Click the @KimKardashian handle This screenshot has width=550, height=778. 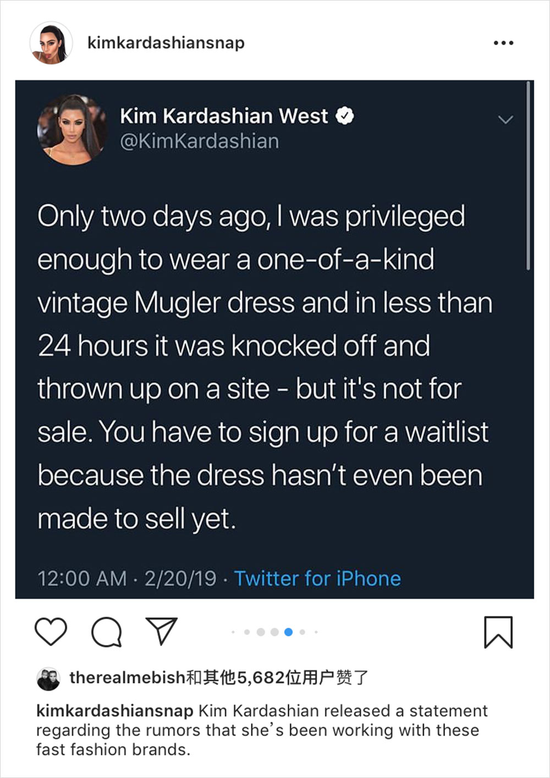coord(199,141)
